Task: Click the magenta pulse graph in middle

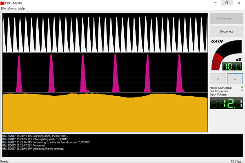Action: [105, 73]
